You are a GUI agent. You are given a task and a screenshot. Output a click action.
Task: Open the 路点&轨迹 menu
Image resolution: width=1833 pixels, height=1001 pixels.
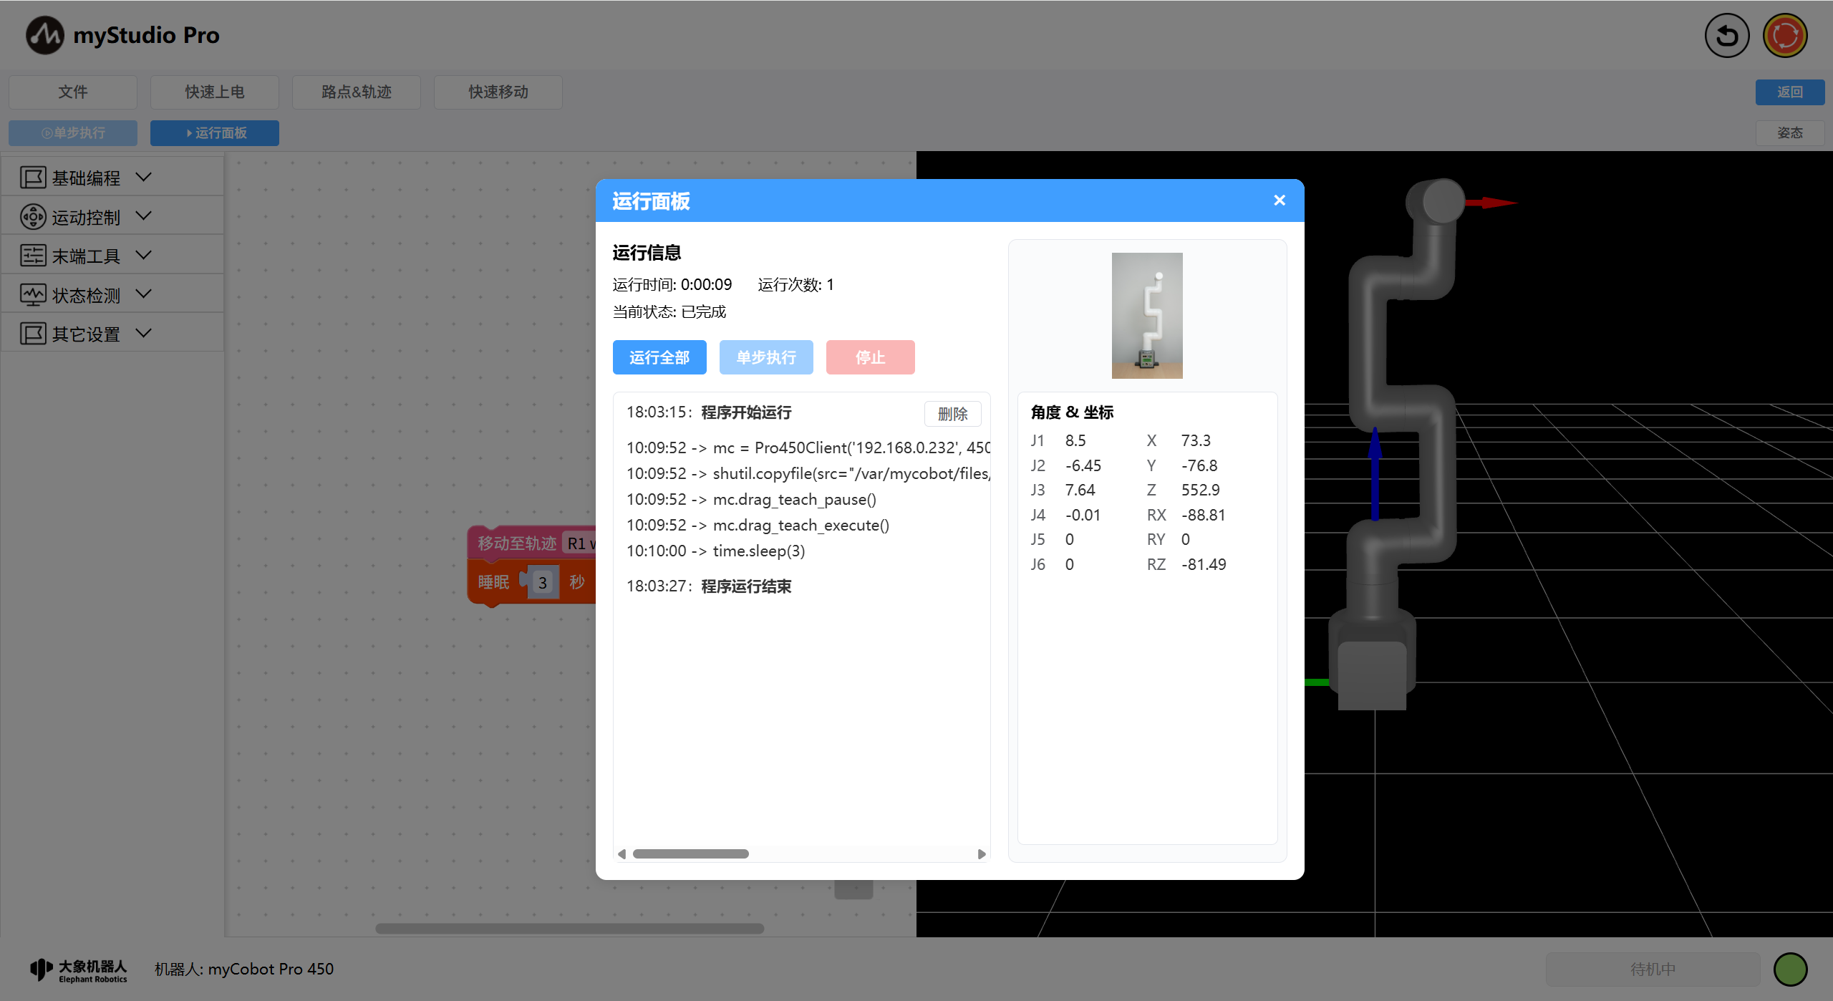[x=356, y=92]
